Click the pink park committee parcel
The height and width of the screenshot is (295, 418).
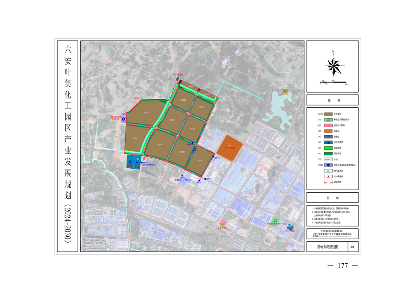[x=222, y=223]
